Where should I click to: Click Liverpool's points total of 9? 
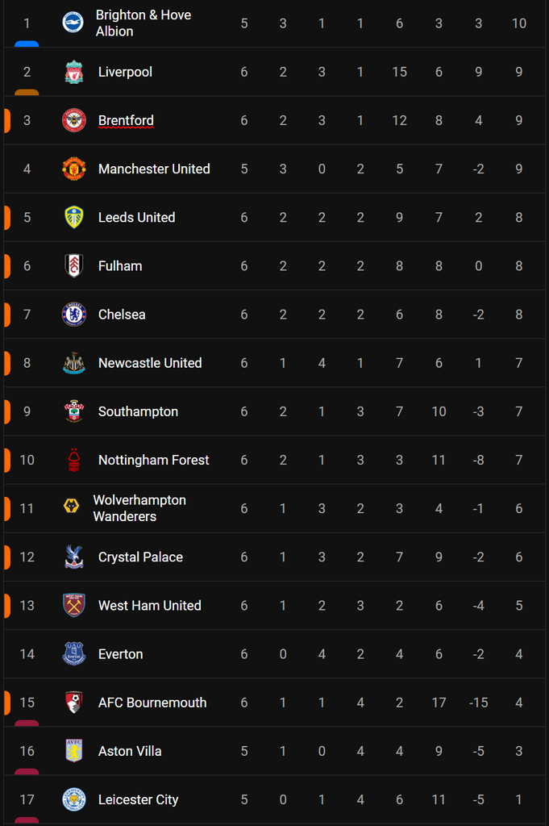tap(518, 72)
